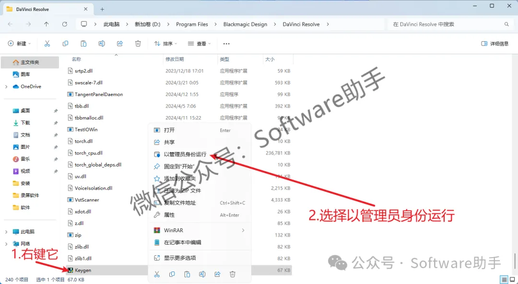Open 主文件夹 in sidebar

click(30, 62)
